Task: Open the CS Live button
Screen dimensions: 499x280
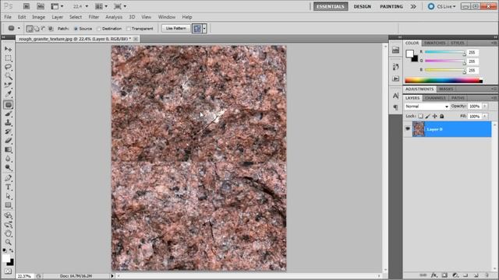Action: coord(442,6)
